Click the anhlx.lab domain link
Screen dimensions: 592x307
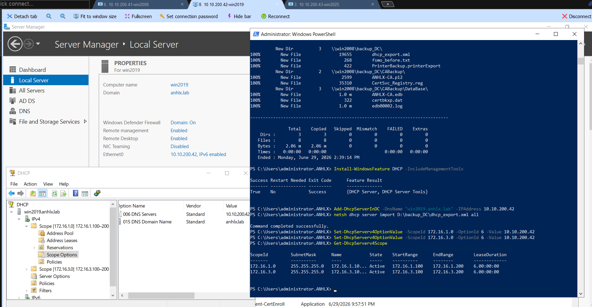(180, 93)
